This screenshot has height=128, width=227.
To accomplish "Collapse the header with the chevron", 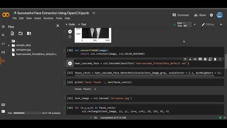I will click(221, 25).
